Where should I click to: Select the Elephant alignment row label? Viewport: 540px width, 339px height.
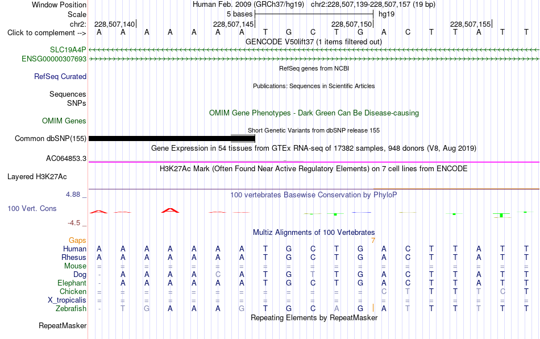[x=72, y=283]
